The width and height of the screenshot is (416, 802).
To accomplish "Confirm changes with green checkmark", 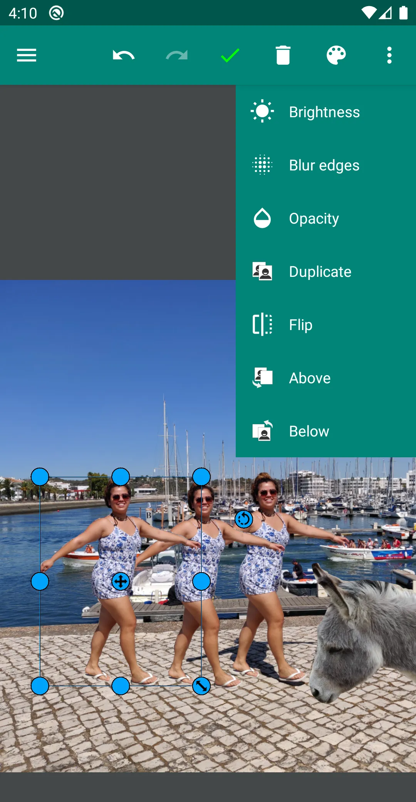I will pyautogui.click(x=230, y=55).
